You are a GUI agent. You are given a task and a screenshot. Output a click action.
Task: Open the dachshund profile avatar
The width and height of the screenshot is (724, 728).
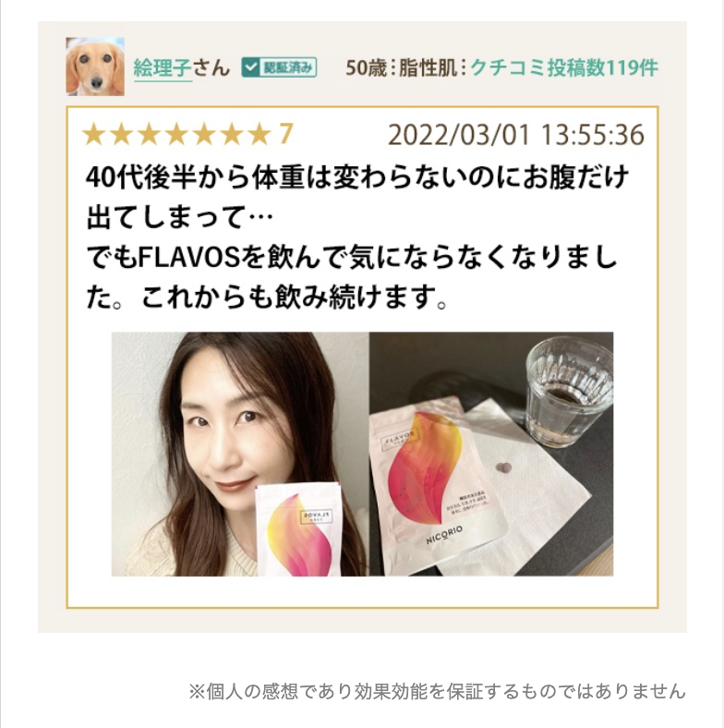coord(95,67)
